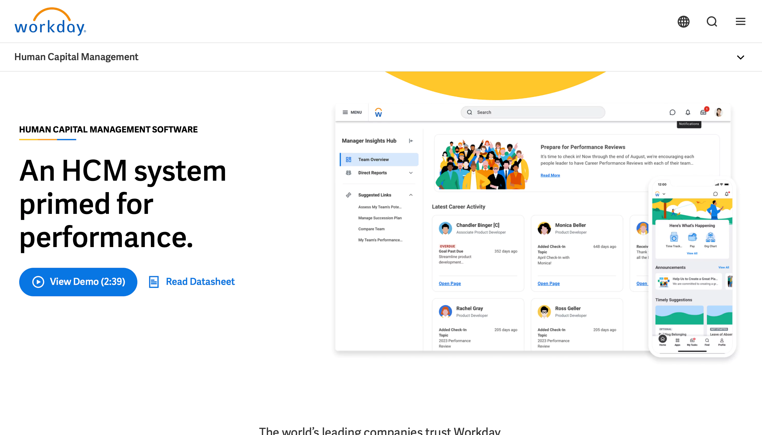Open Help Us to Create announcement
The image size is (762, 435).
coord(688,281)
